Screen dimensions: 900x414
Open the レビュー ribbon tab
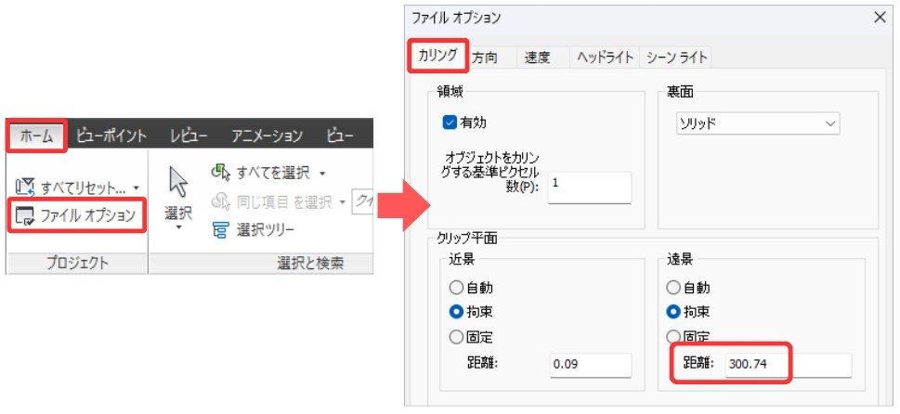[x=189, y=136]
